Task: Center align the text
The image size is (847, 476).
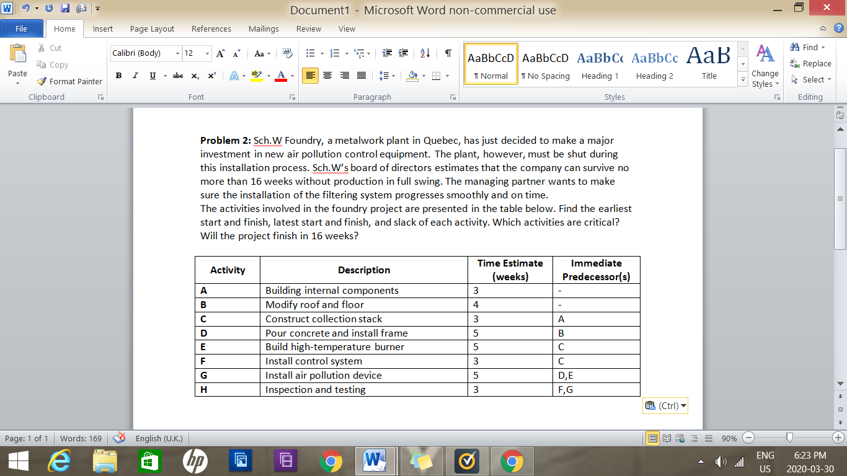Action: coord(327,75)
